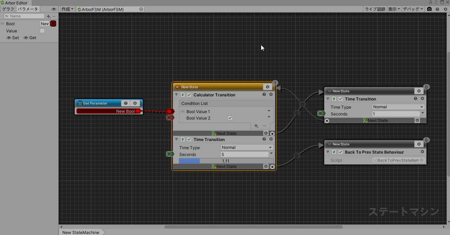The width and height of the screenshot is (450, 235).
Task: Click the Get Parameter node help icon
Action: (x=126, y=103)
